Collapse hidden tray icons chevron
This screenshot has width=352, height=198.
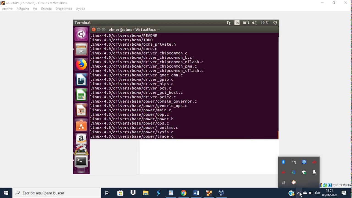pos(299,193)
